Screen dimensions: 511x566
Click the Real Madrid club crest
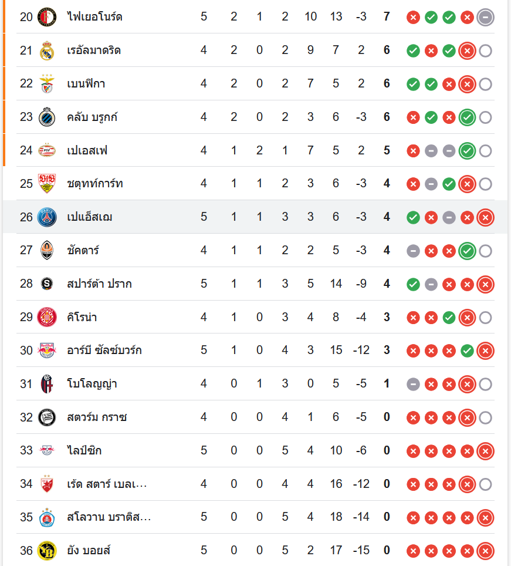pos(46,50)
